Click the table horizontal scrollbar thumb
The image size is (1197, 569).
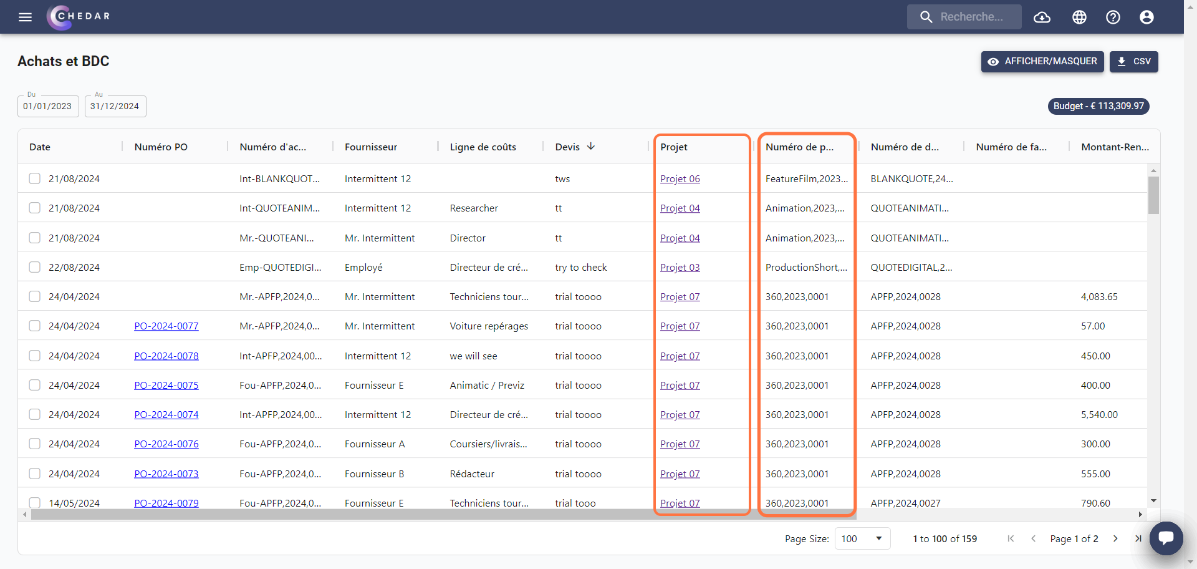(x=443, y=515)
